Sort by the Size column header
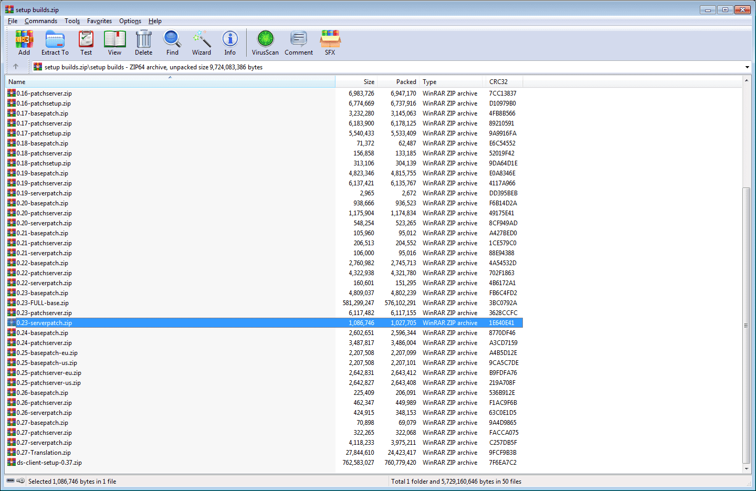This screenshot has width=756, height=491. 356,81
